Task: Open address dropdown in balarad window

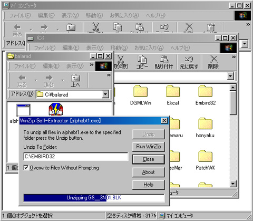Action: [x=105, y=94]
